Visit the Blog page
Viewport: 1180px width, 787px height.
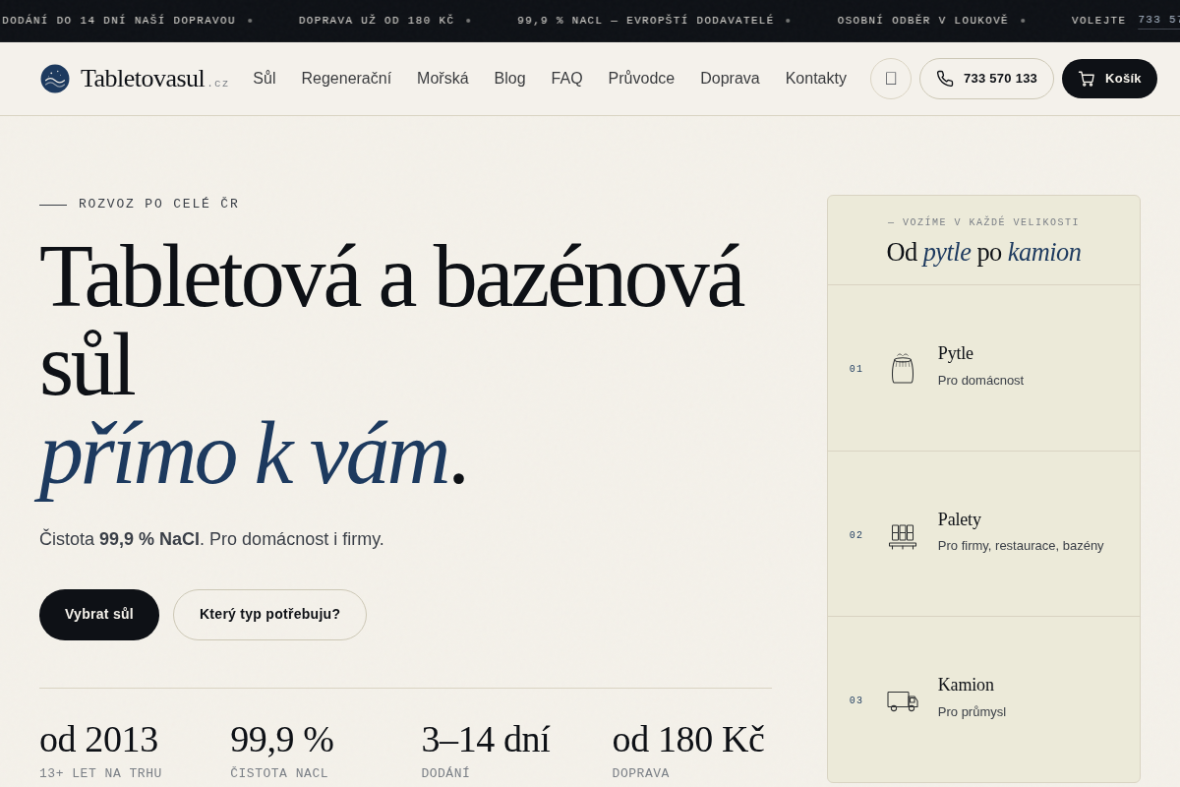pos(509,79)
